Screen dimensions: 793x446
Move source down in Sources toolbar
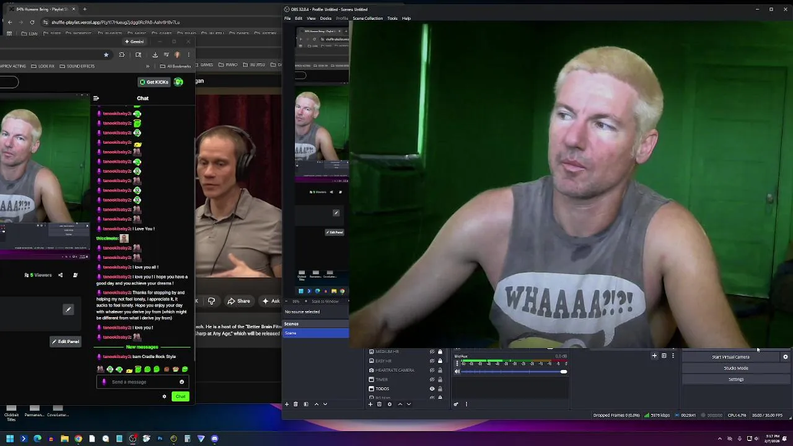point(409,404)
